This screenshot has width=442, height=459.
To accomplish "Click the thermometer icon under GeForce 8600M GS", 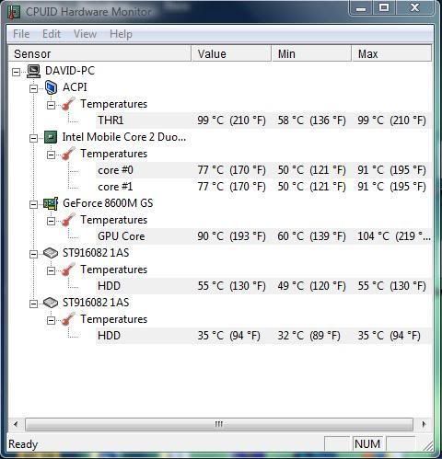I will pyautogui.click(x=68, y=220).
